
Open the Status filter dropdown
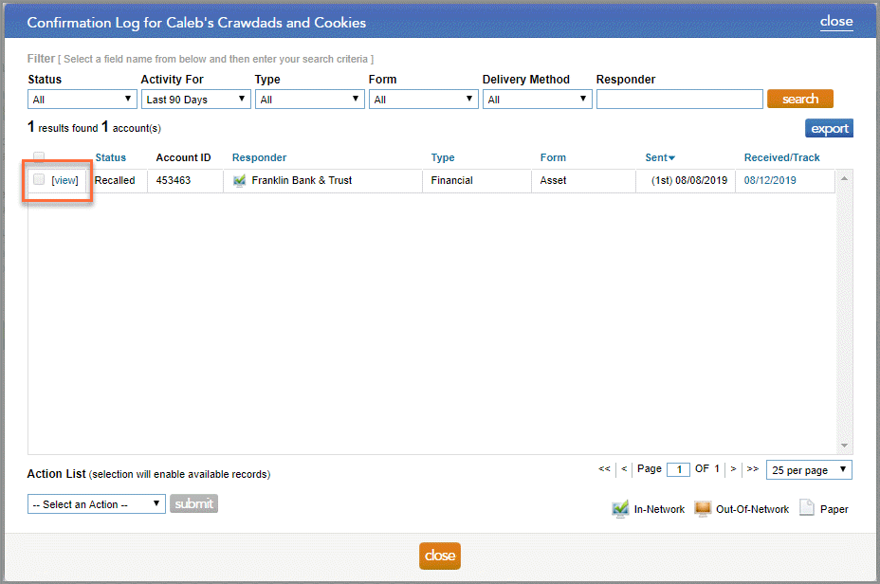tap(82, 100)
